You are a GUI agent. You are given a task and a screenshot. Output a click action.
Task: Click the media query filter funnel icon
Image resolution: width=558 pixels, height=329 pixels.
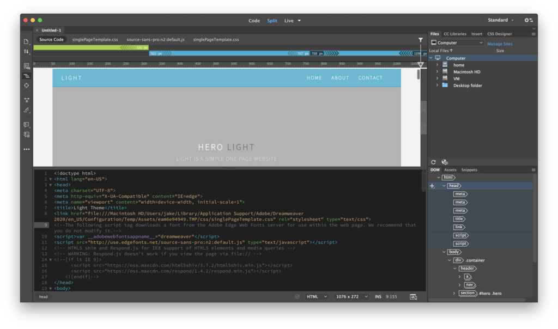click(x=421, y=40)
